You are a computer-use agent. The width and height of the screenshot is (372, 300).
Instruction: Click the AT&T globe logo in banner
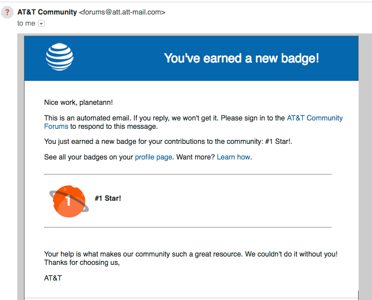(60, 57)
